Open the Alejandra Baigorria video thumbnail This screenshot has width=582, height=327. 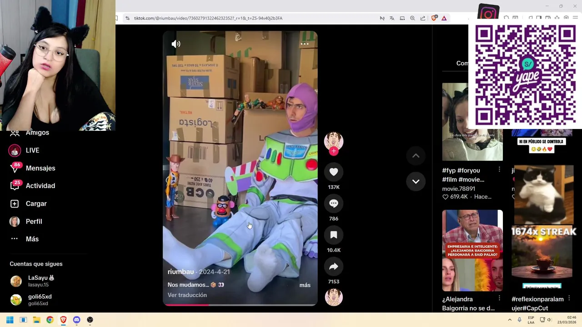click(x=472, y=250)
